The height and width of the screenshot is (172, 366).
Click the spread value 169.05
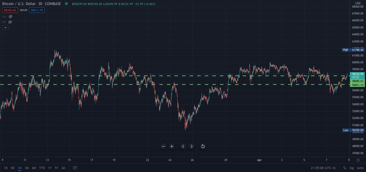pos(23,10)
